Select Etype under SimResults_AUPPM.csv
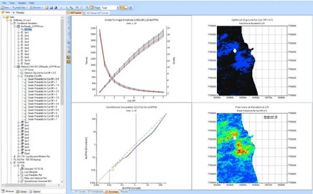 [x=27, y=64]
